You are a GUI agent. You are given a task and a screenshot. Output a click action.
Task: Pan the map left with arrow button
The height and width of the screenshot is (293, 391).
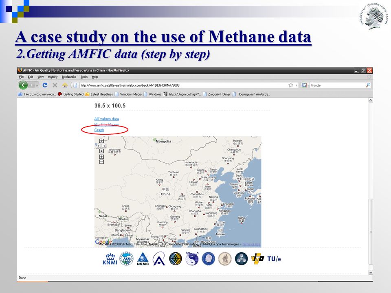(x=99, y=146)
